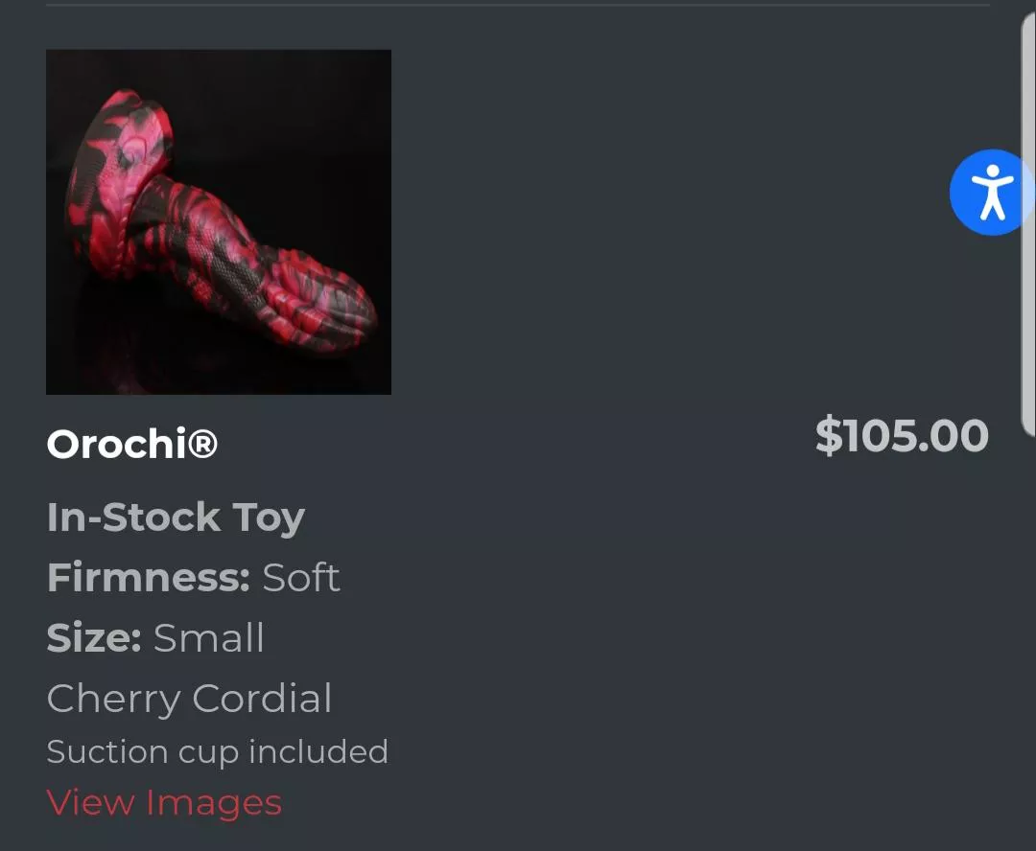This screenshot has height=851, width=1036.
Task: Click the Suction cup included text
Action: [217, 752]
